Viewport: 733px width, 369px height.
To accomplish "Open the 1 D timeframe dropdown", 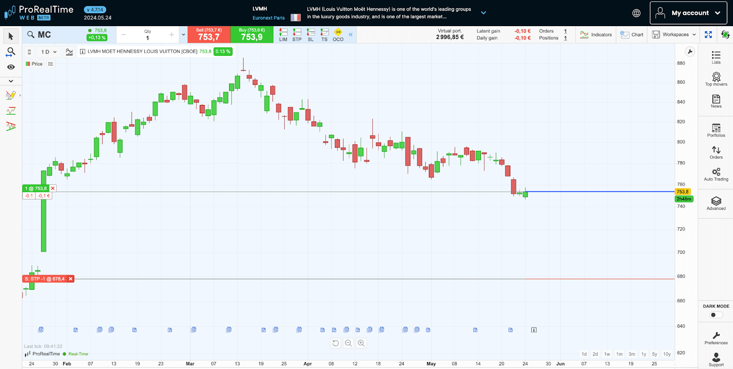I will pos(49,52).
